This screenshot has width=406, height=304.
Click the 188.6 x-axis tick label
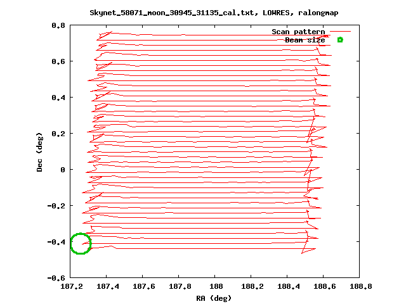(x=325, y=286)
